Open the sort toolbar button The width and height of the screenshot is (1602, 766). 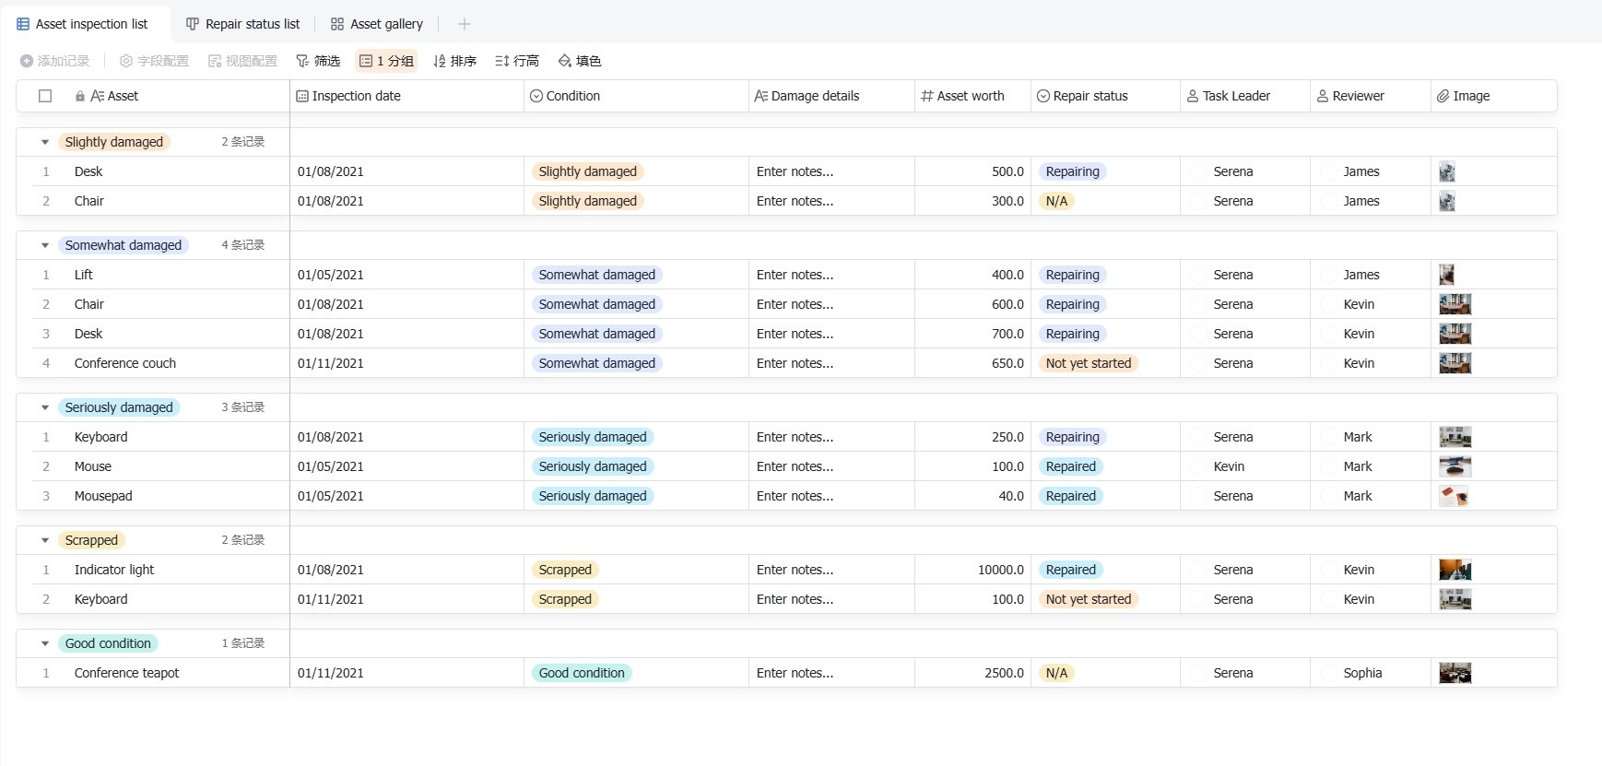point(454,61)
